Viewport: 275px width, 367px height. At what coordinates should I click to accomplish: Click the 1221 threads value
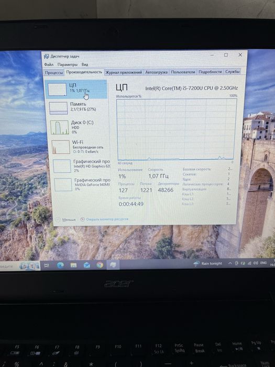pos(146,190)
